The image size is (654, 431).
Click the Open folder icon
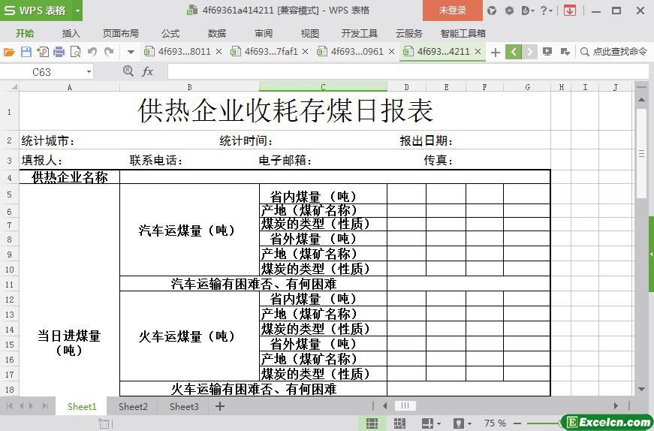9,52
